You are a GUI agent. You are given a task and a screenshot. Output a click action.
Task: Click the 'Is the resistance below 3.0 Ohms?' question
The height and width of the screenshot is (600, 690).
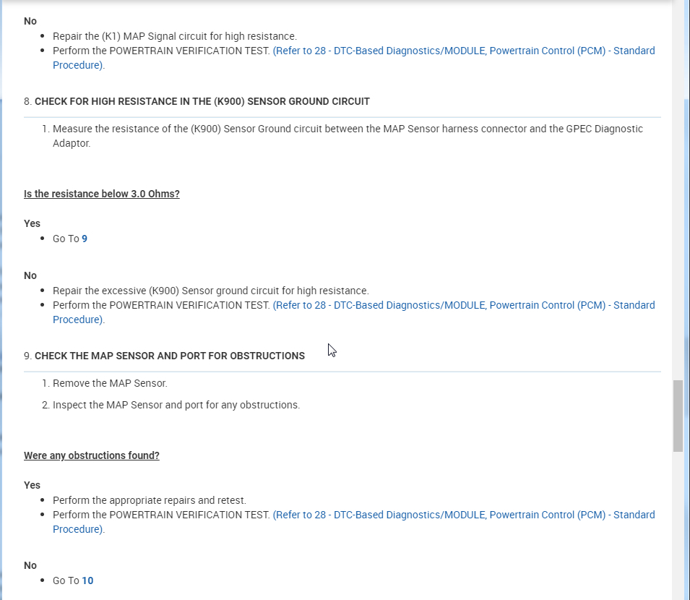(101, 194)
